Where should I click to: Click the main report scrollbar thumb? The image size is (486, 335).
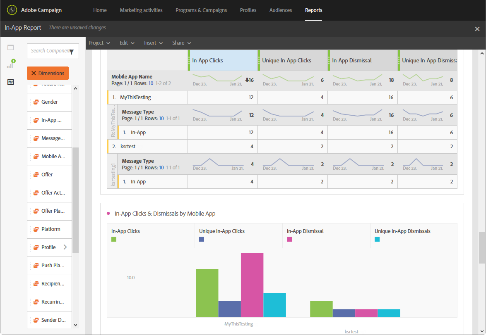tap(482, 247)
